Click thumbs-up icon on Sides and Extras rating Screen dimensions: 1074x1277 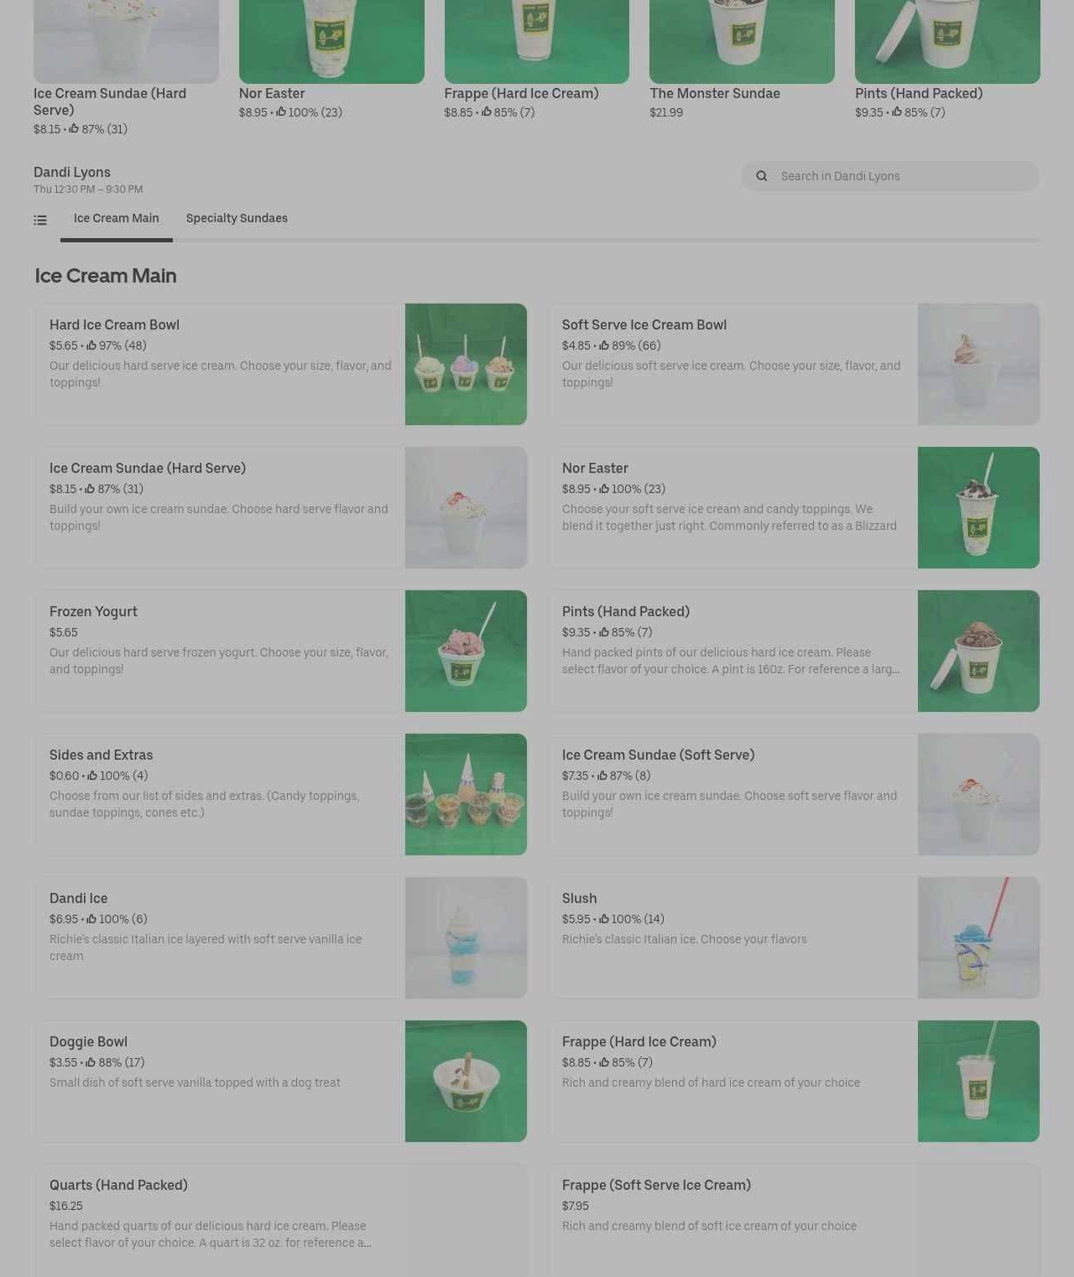point(92,776)
